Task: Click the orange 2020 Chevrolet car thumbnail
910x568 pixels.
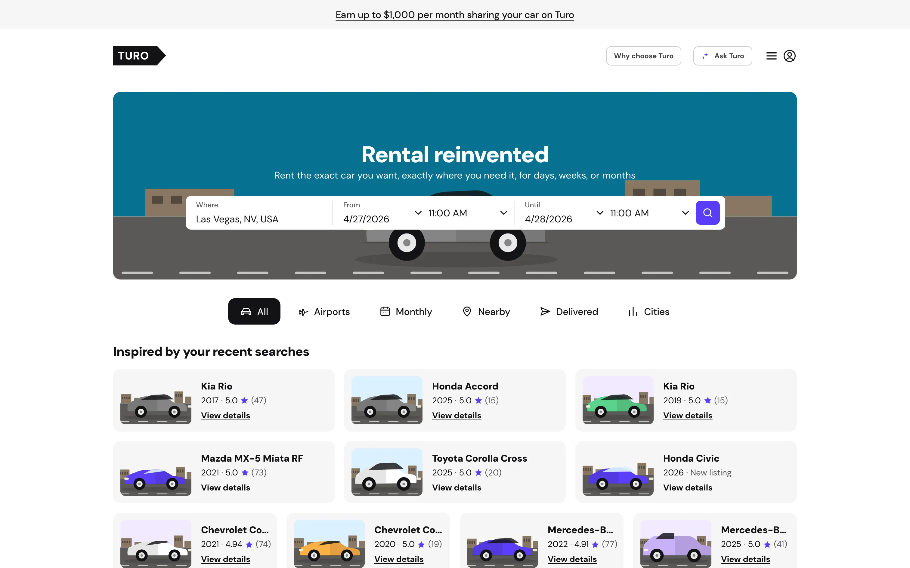Action: coord(329,544)
